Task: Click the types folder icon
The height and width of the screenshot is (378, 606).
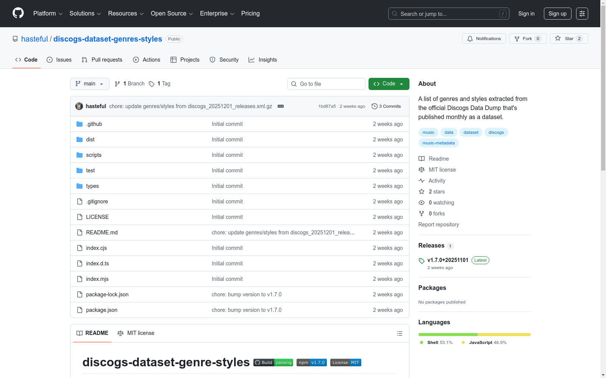Action: 80,186
